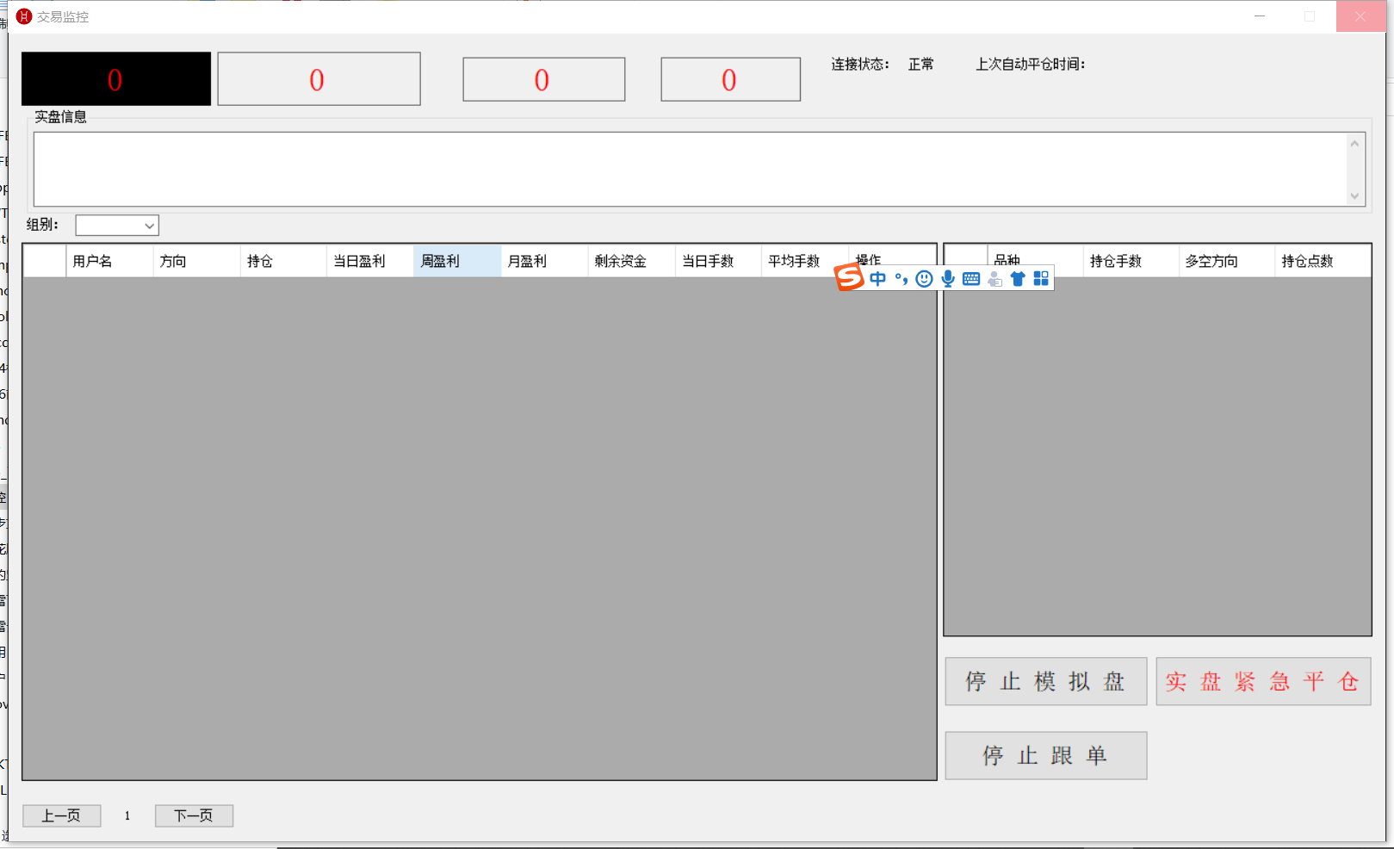Click 停止模拟盘 button
This screenshot has width=1394, height=849.
1046,681
